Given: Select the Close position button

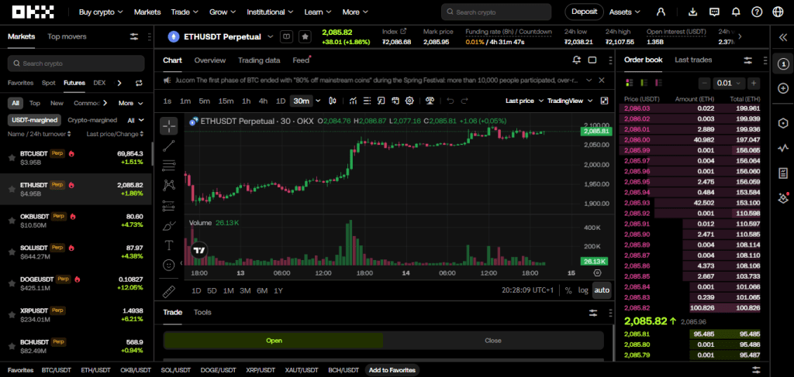Looking at the screenshot, I should (x=492, y=340).
